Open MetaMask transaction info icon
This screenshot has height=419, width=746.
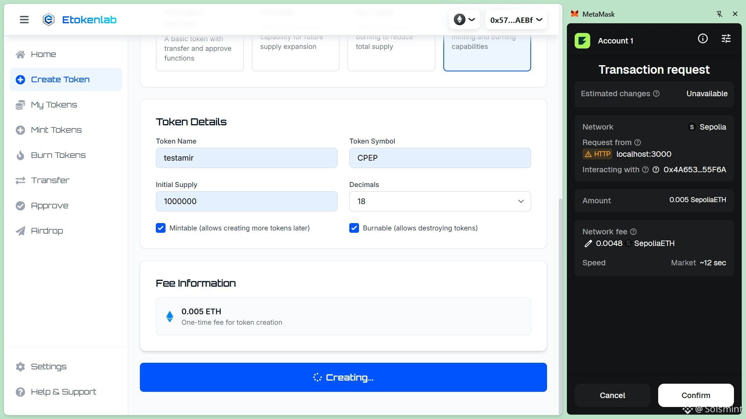point(702,38)
